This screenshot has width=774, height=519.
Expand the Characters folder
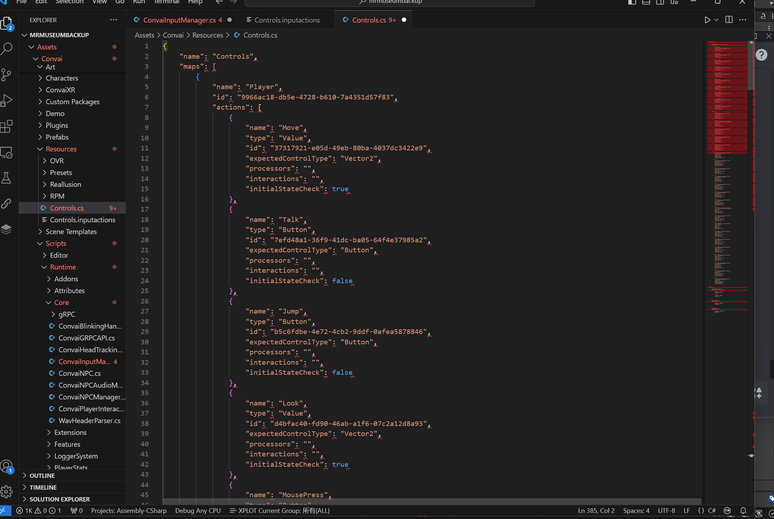62,78
